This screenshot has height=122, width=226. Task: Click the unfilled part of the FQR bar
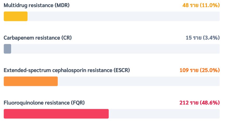pos(164,114)
